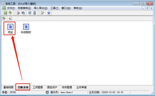Image resolution: width=155 pixels, height=96 pixels.
Task: Open the 账套复制(E) menu
Action: point(24,8)
